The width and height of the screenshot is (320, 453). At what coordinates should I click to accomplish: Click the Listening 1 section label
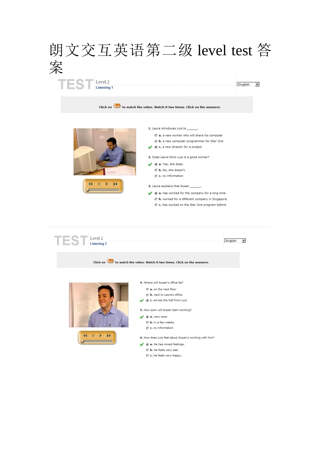click(x=104, y=88)
